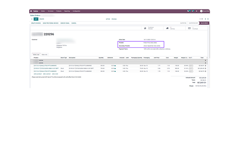Screen dimensions: 239x146
Task: Click the Pricelist field value
Action: (150, 43)
